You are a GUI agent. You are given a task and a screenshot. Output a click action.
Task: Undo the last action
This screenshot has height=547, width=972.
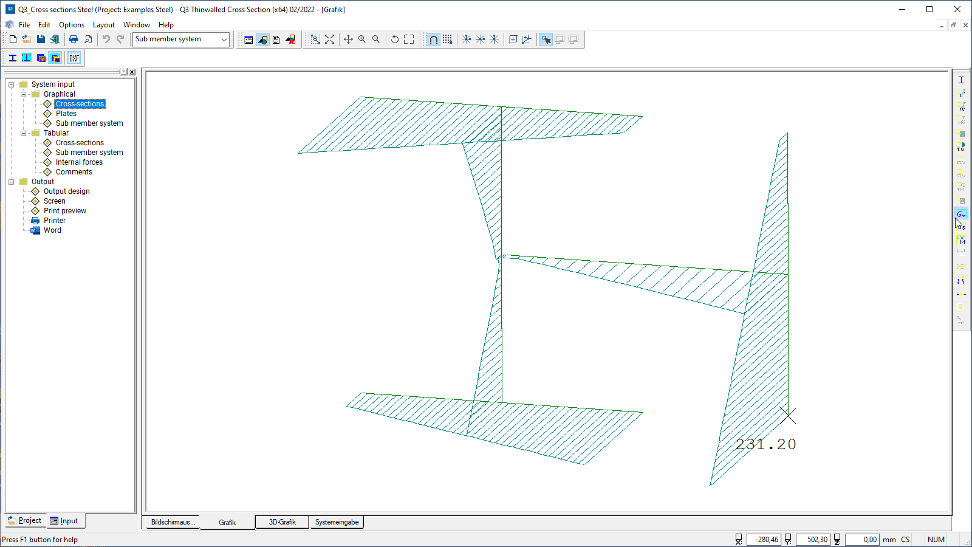coord(106,40)
